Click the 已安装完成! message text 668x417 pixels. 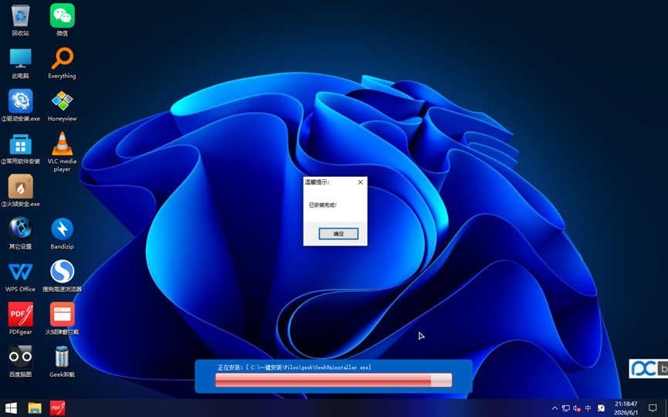pyautogui.click(x=323, y=205)
